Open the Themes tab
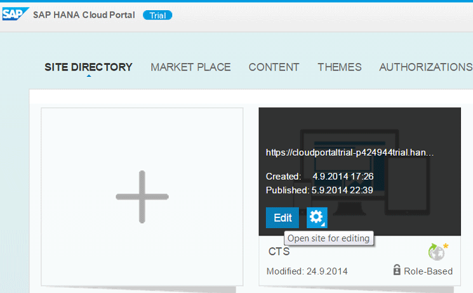The height and width of the screenshot is (293, 473). point(340,67)
